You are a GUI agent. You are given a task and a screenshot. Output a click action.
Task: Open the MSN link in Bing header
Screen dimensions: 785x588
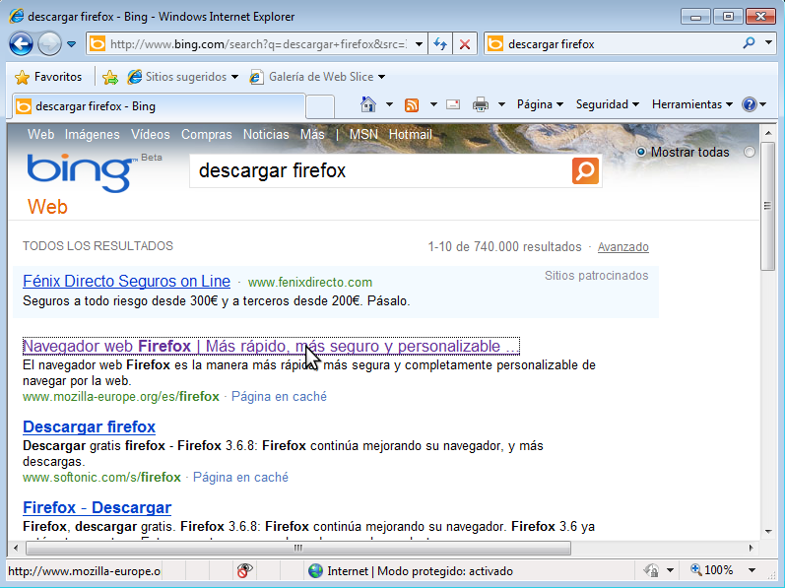click(363, 134)
